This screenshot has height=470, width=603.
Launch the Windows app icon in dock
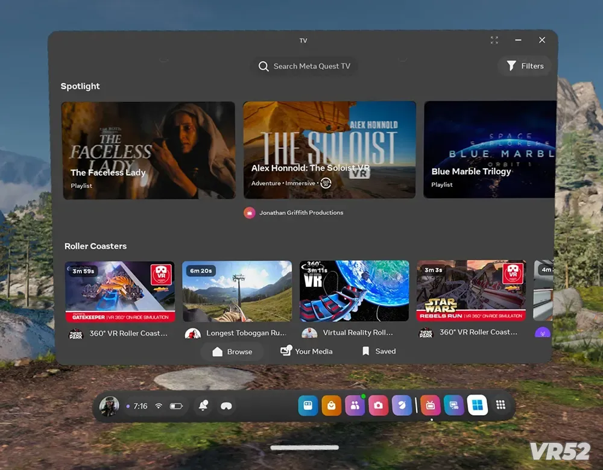(x=477, y=405)
